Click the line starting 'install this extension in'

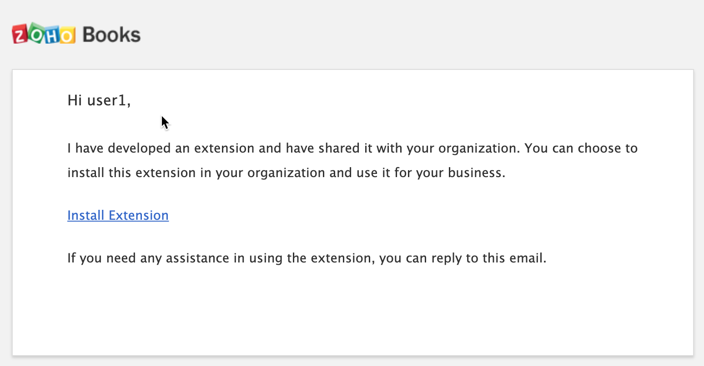tap(287, 173)
